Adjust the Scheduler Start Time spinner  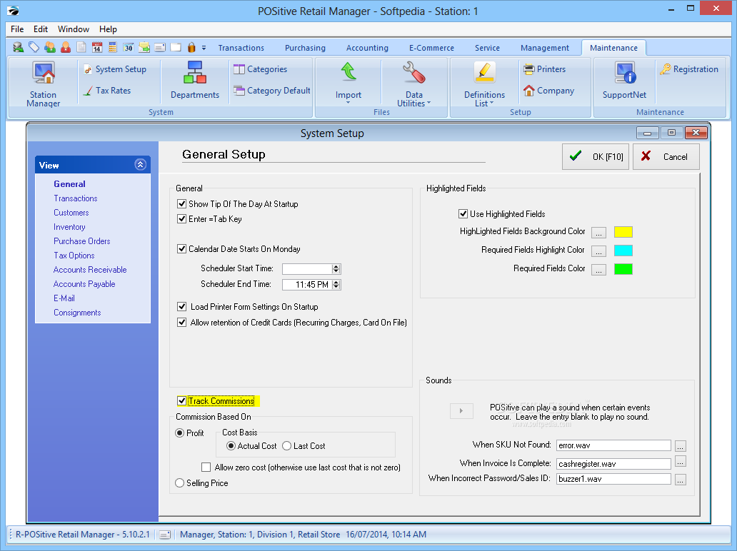pyautogui.click(x=336, y=268)
